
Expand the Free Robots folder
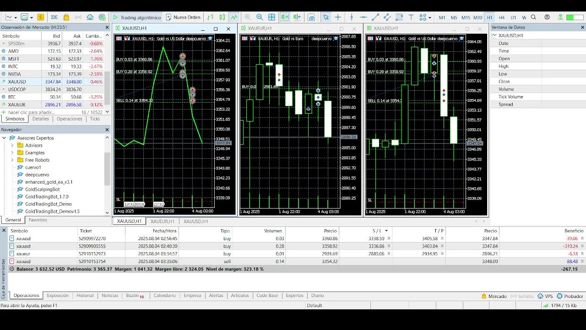(x=12, y=160)
